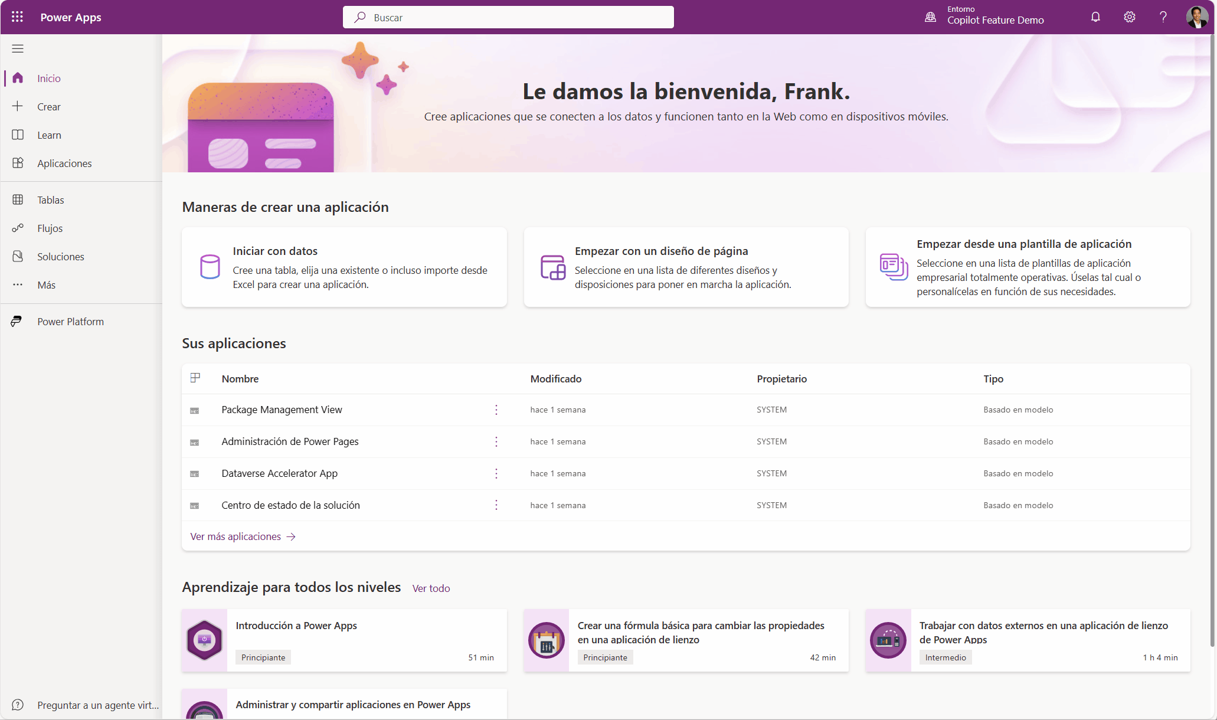Open Soluciones from the sidebar
The image size is (1217, 720).
click(61, 256)
